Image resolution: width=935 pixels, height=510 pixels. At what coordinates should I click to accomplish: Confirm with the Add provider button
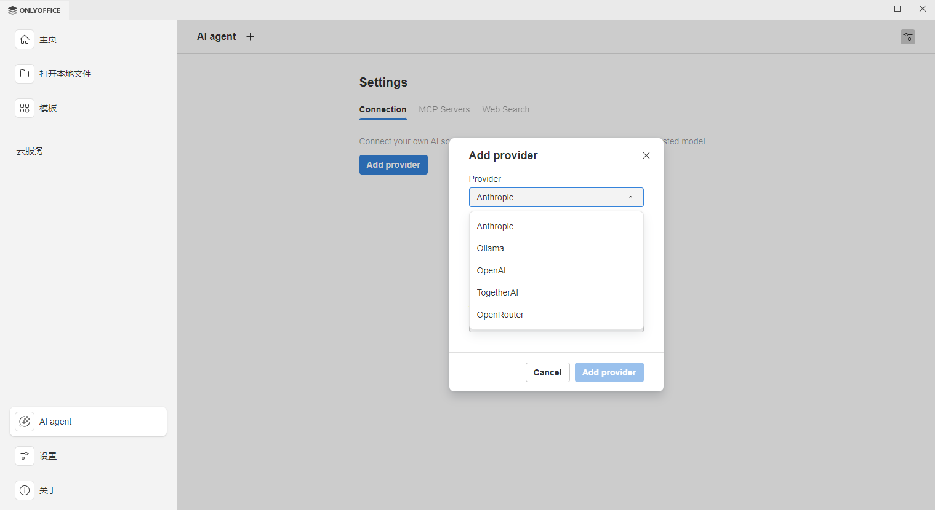(x=609, y=372)
